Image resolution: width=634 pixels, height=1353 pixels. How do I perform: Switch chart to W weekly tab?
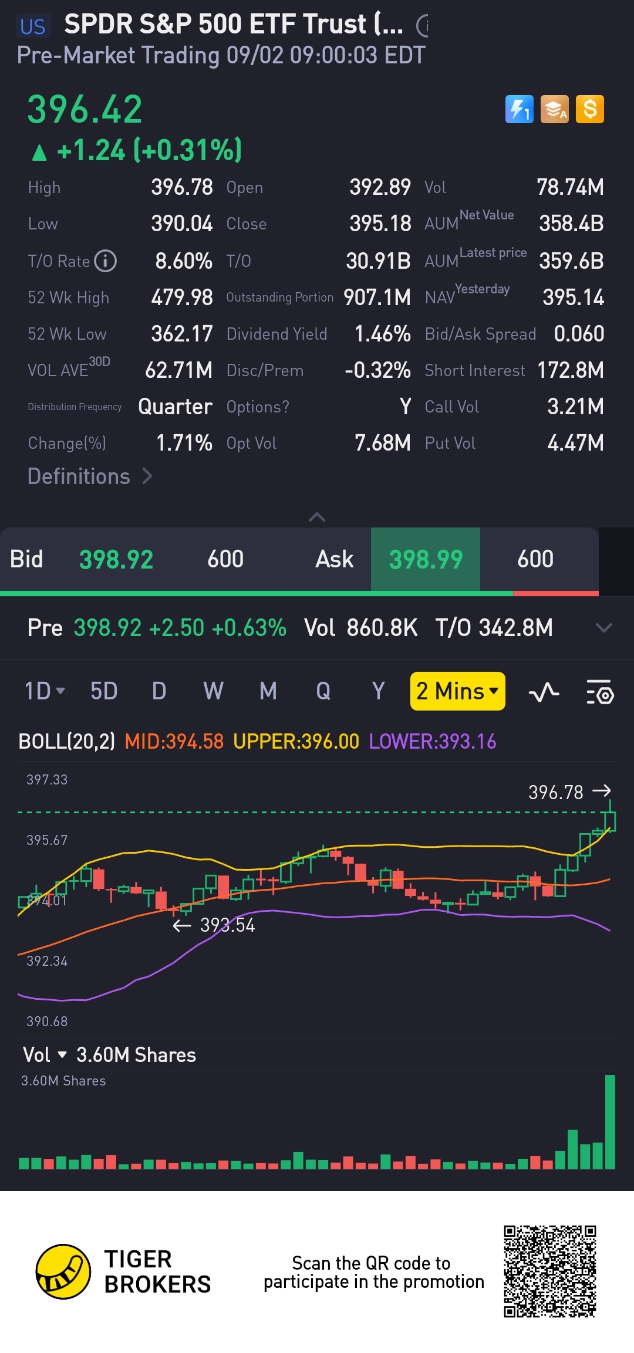click(213, 691)
